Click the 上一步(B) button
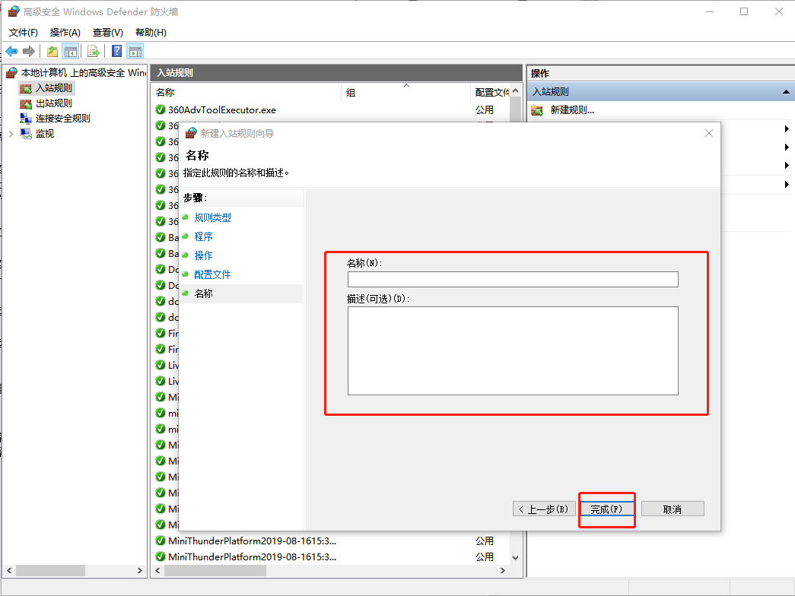Image resolution: width=795 pixels, height=596 pixels. (x=543, y=508)
